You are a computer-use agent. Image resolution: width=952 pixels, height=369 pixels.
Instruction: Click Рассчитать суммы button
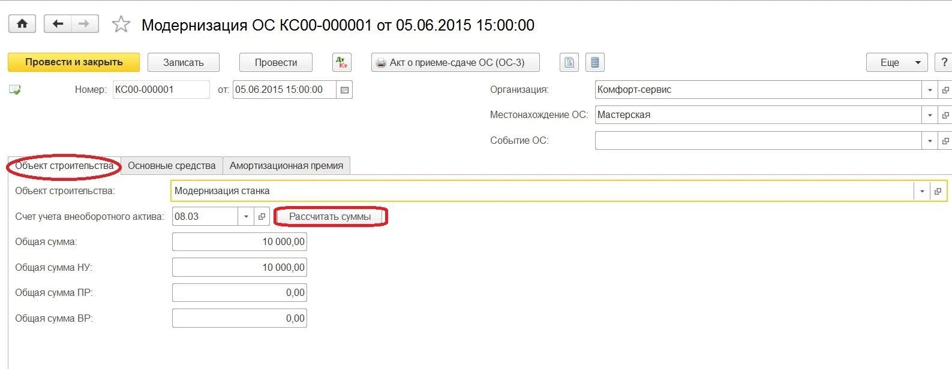point(330,217)
